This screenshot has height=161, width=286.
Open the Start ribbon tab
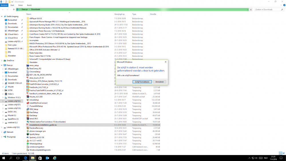[12, 5]
